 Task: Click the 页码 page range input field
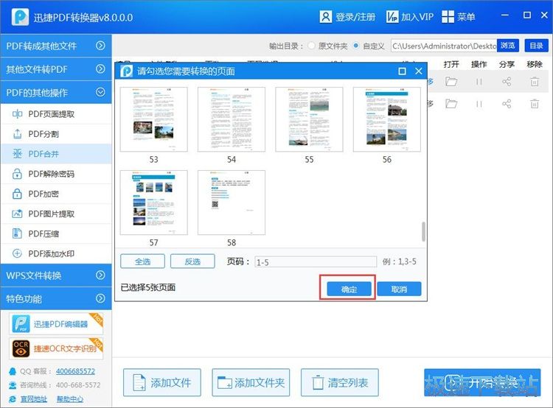[316, 262]
